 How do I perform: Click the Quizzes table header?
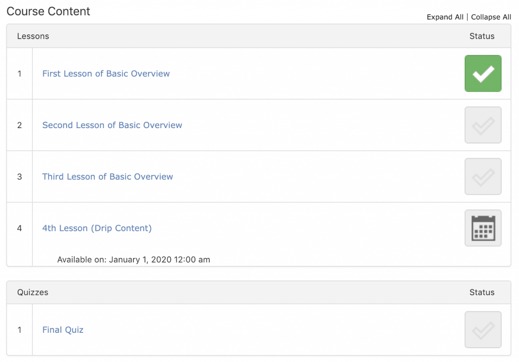[32, 292]
